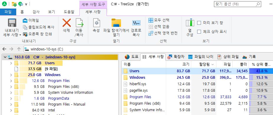Image resolution: width=273 pixels, height=115 pixels.
Task: Click the address bar path field
Action: [148, 49]
